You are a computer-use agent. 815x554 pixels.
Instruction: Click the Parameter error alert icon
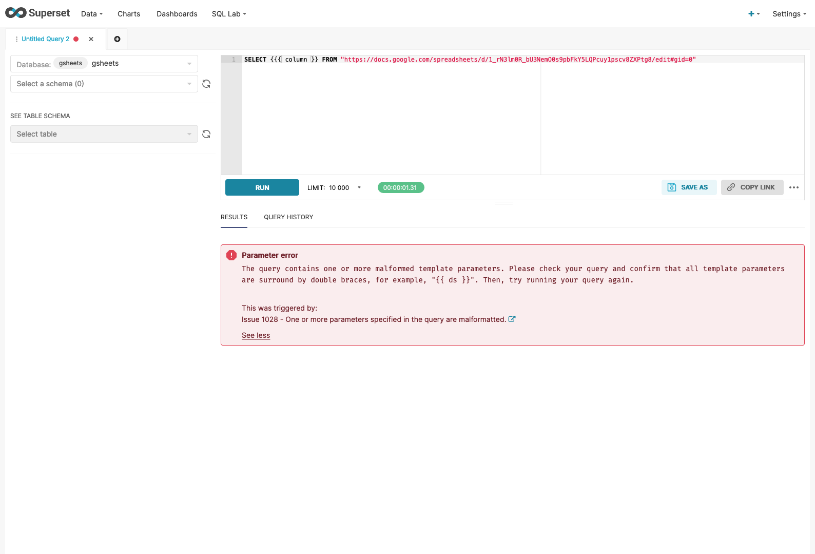(x=231, y=255)
